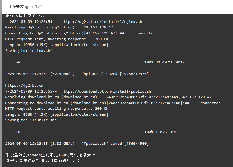Click the 'Length: 4560 (4.5K)' line
The image size is (233, 167).
(x=57, y=114)
